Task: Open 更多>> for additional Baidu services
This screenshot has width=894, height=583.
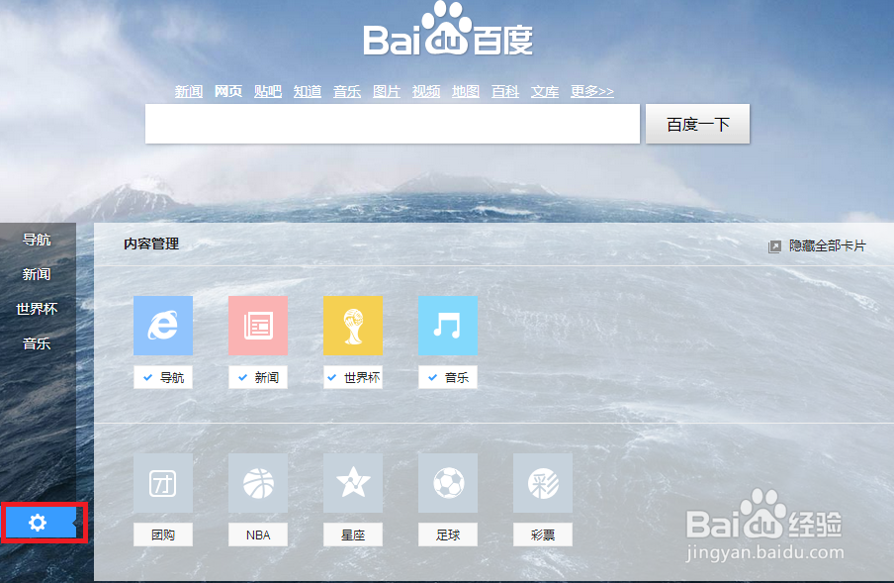Action: 591,90
